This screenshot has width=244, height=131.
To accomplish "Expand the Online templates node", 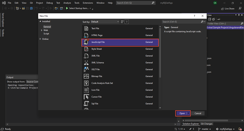I will pyautogui.click(x=40, y=39).
